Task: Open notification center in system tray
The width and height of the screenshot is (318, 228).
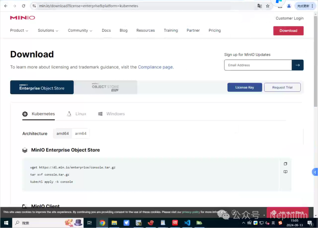Action: 310,223
